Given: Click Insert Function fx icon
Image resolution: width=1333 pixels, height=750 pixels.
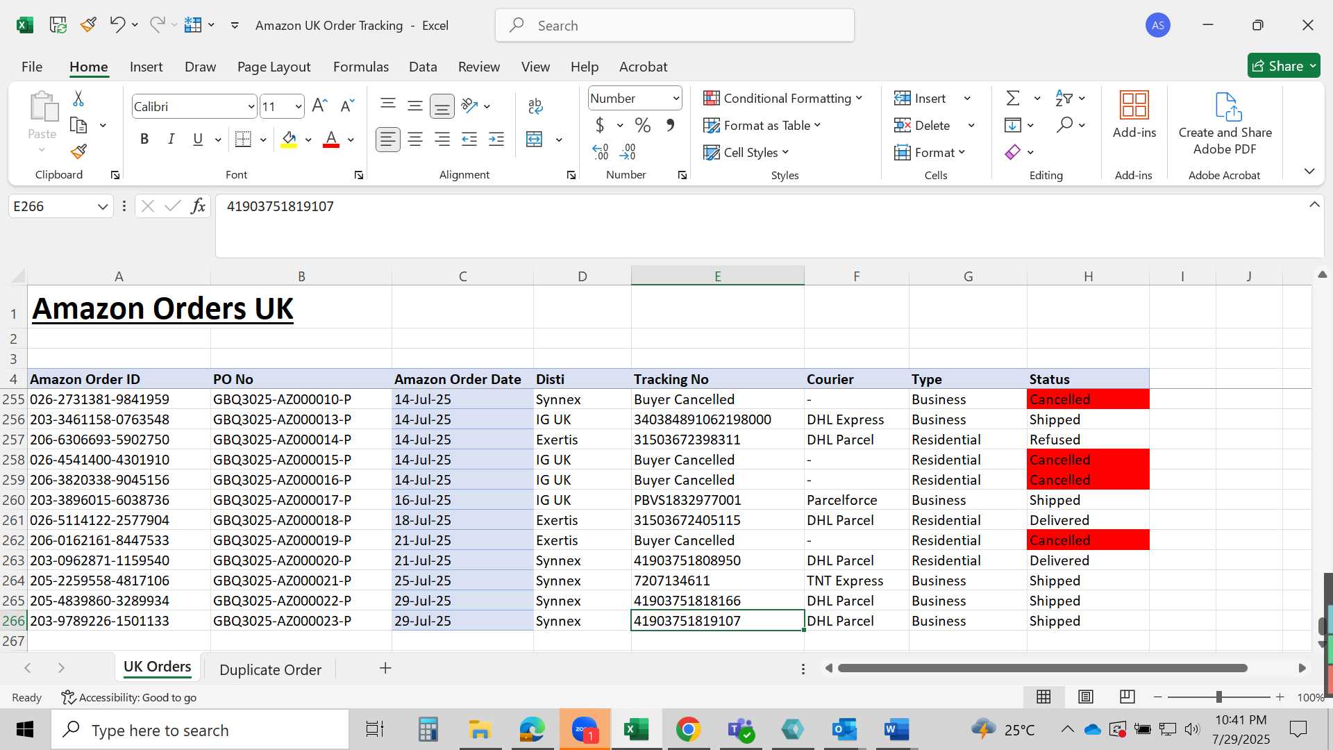Looking at the screenshot, I should tap(198, 206).
